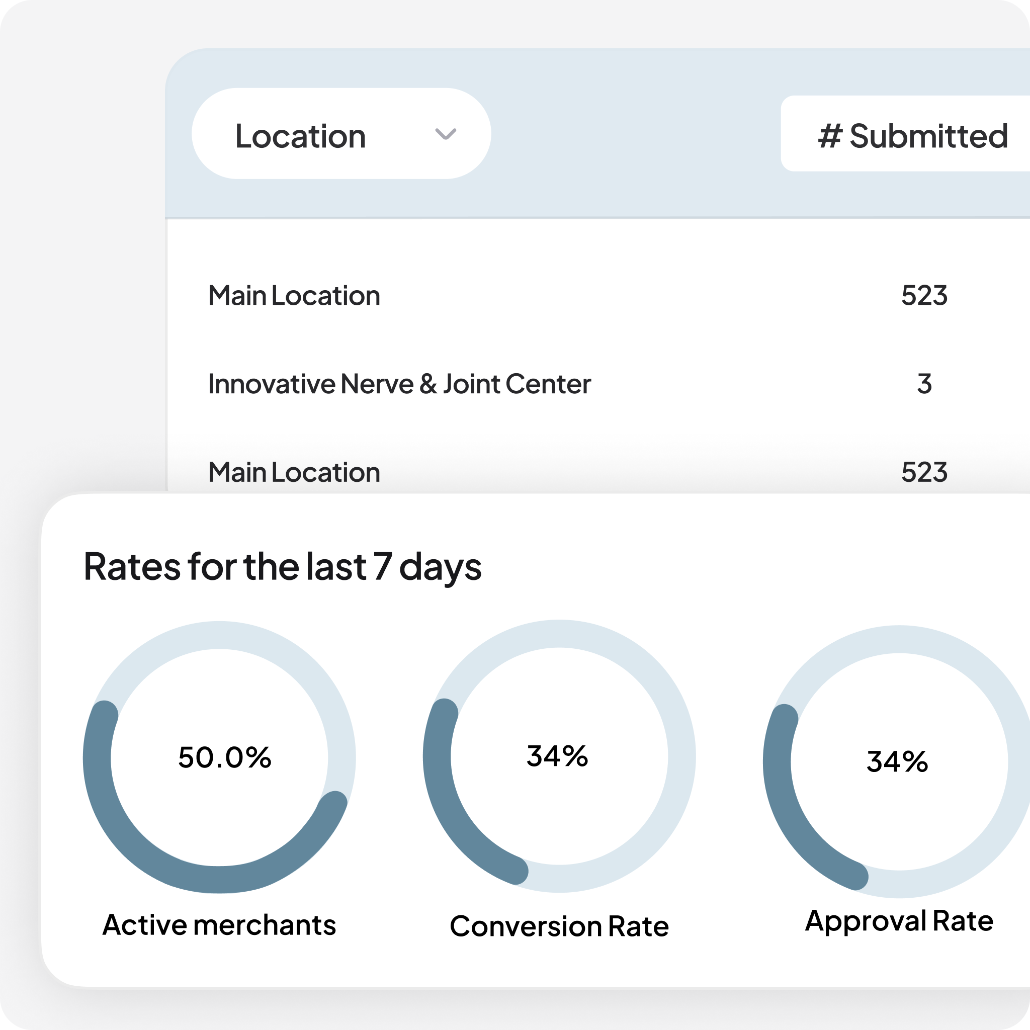1030x1030 pixels.
Task: Select the second Main Location entry
Action: [293, 472]
